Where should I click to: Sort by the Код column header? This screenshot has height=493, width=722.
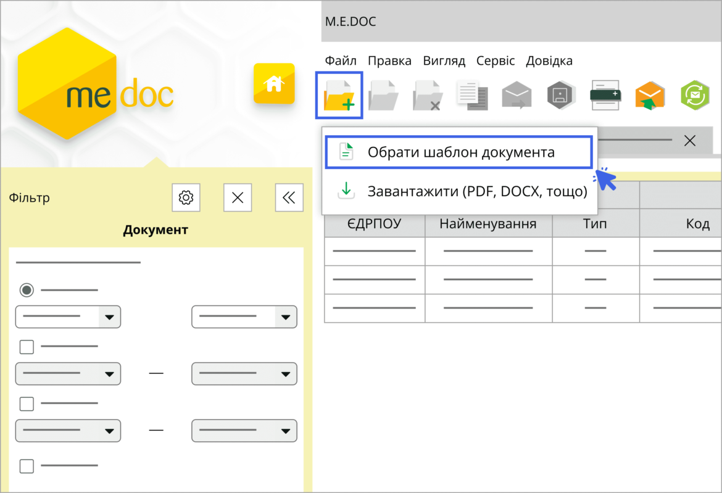click(x=681, y=224)
